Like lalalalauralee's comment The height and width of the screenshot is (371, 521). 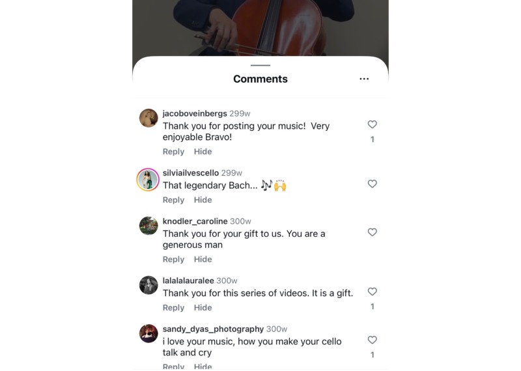click(373, 292)
